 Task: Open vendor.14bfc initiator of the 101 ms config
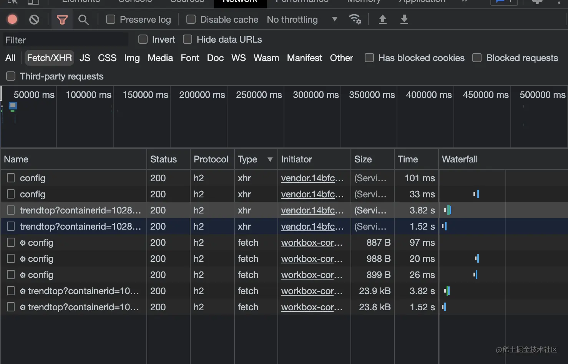312,178
